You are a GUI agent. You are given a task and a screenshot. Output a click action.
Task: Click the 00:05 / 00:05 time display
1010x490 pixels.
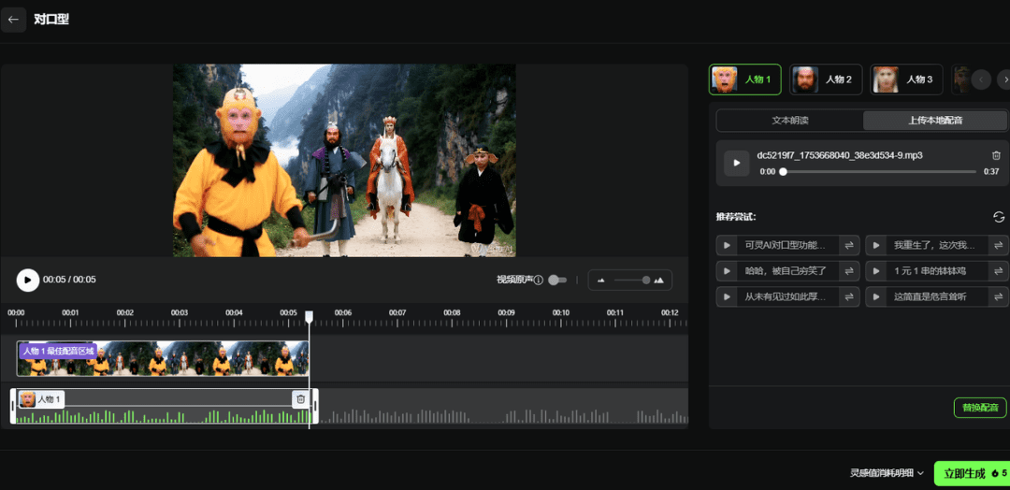[x=69, y=281]
